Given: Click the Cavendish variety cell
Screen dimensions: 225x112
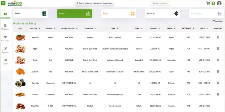Looking at the screenshot, I should (50, 94).
